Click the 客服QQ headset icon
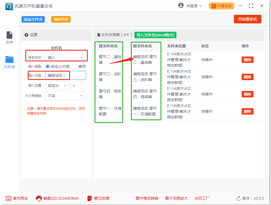271x205 pixels. tap(39, 199)
